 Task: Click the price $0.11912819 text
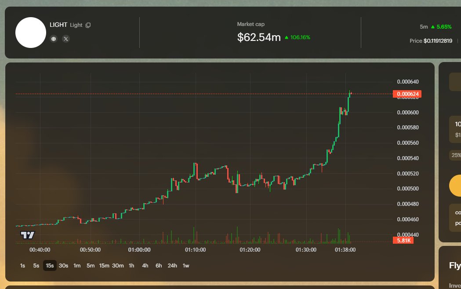(438, 41)
